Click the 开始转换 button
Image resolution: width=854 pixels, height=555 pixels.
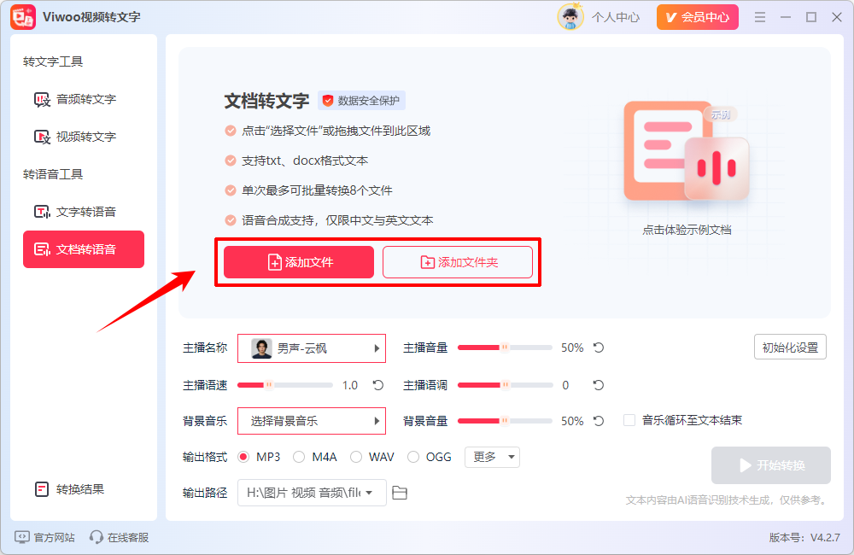[x=770, y=465]
